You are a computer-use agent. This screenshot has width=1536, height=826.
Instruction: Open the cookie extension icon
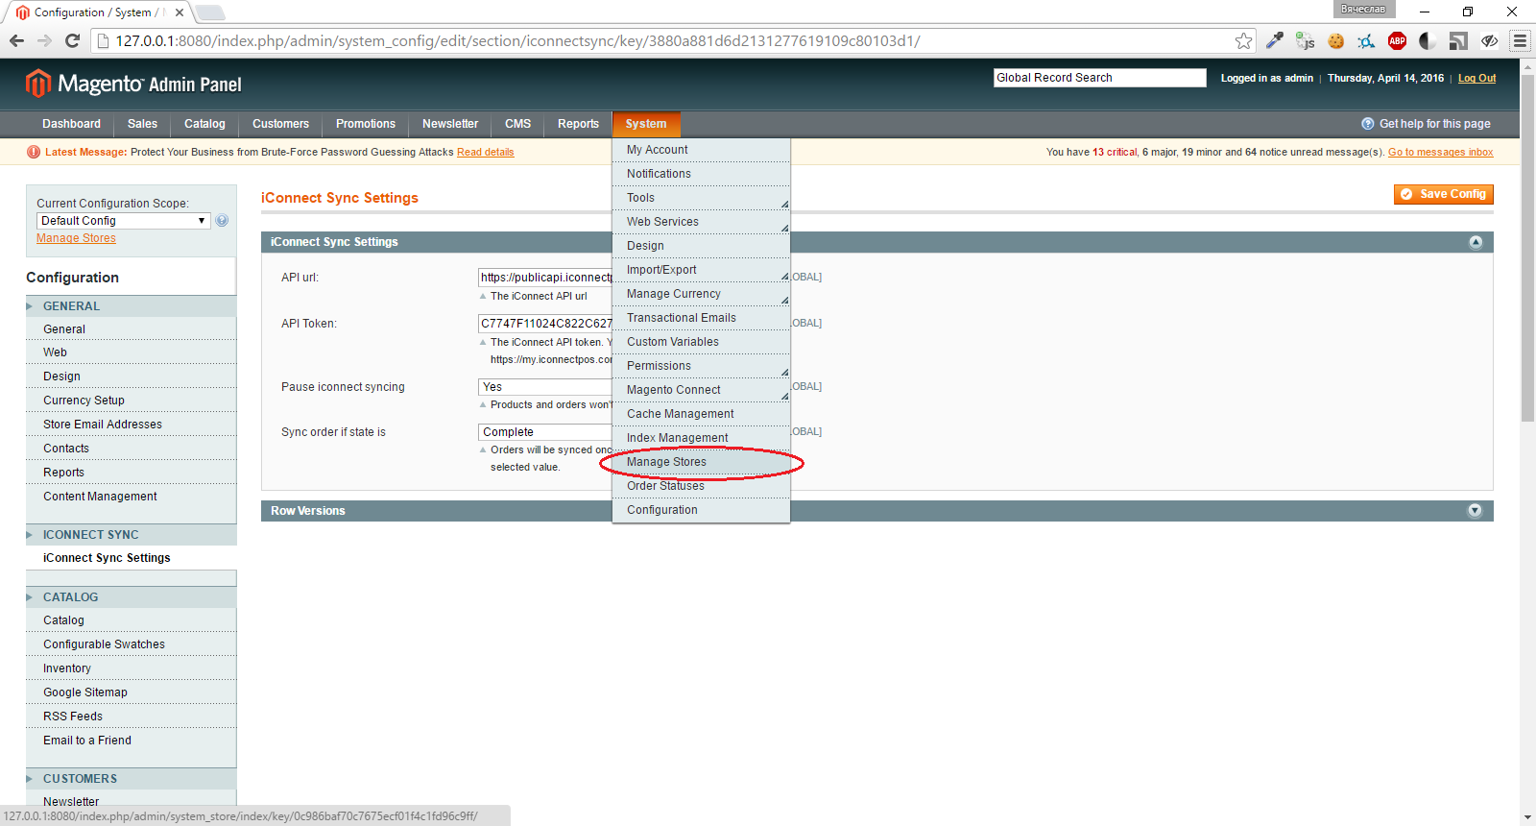pos(1336,40)
